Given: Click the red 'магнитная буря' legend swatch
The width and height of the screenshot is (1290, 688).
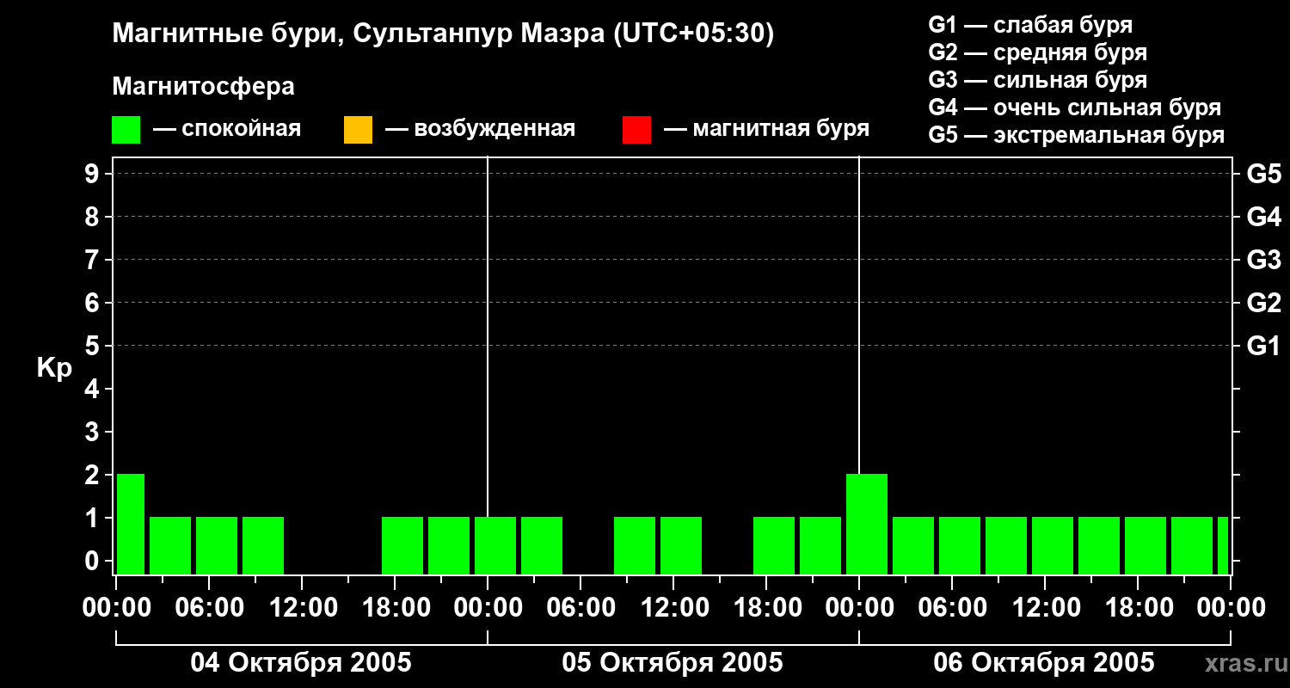Looking at the screenshot, I should point(636,130).
